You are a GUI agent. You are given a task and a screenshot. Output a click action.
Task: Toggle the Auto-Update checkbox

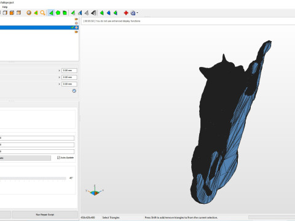[58, 158]
